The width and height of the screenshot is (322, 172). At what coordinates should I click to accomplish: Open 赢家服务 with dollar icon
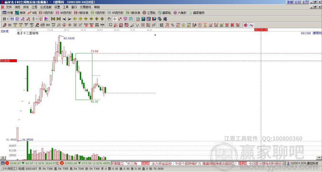pyautogui.click(x=197, y=13)
